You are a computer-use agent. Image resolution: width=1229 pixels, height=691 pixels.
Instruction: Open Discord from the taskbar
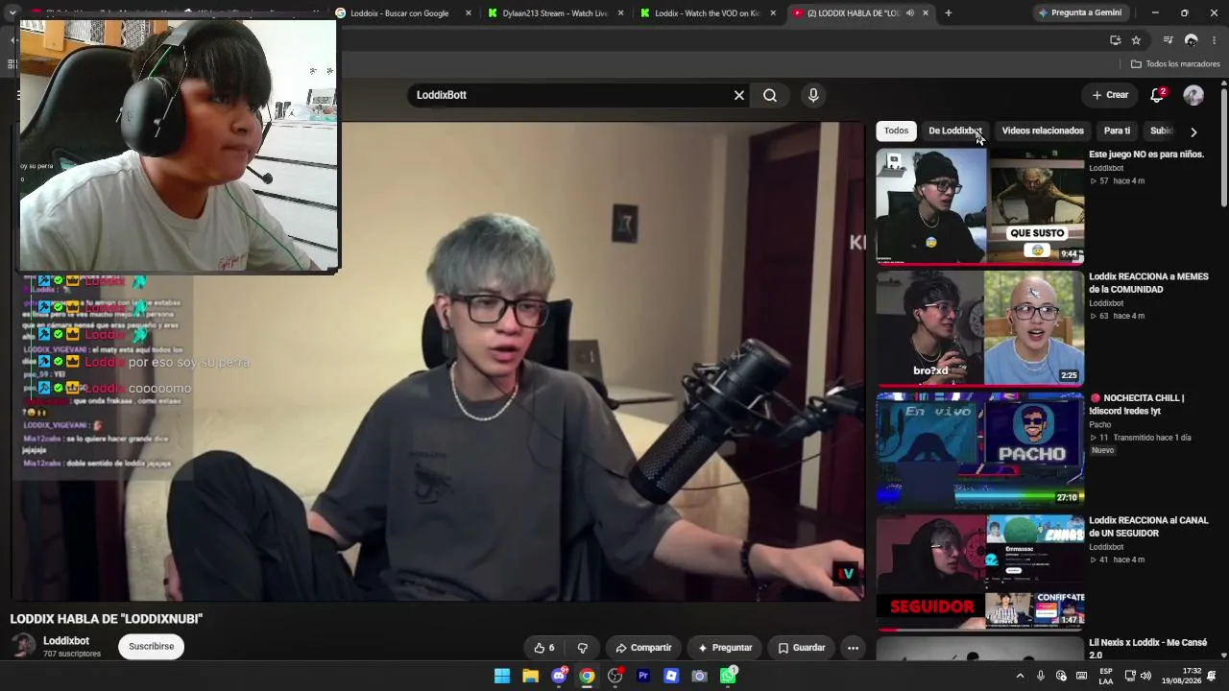coord(559,676)
